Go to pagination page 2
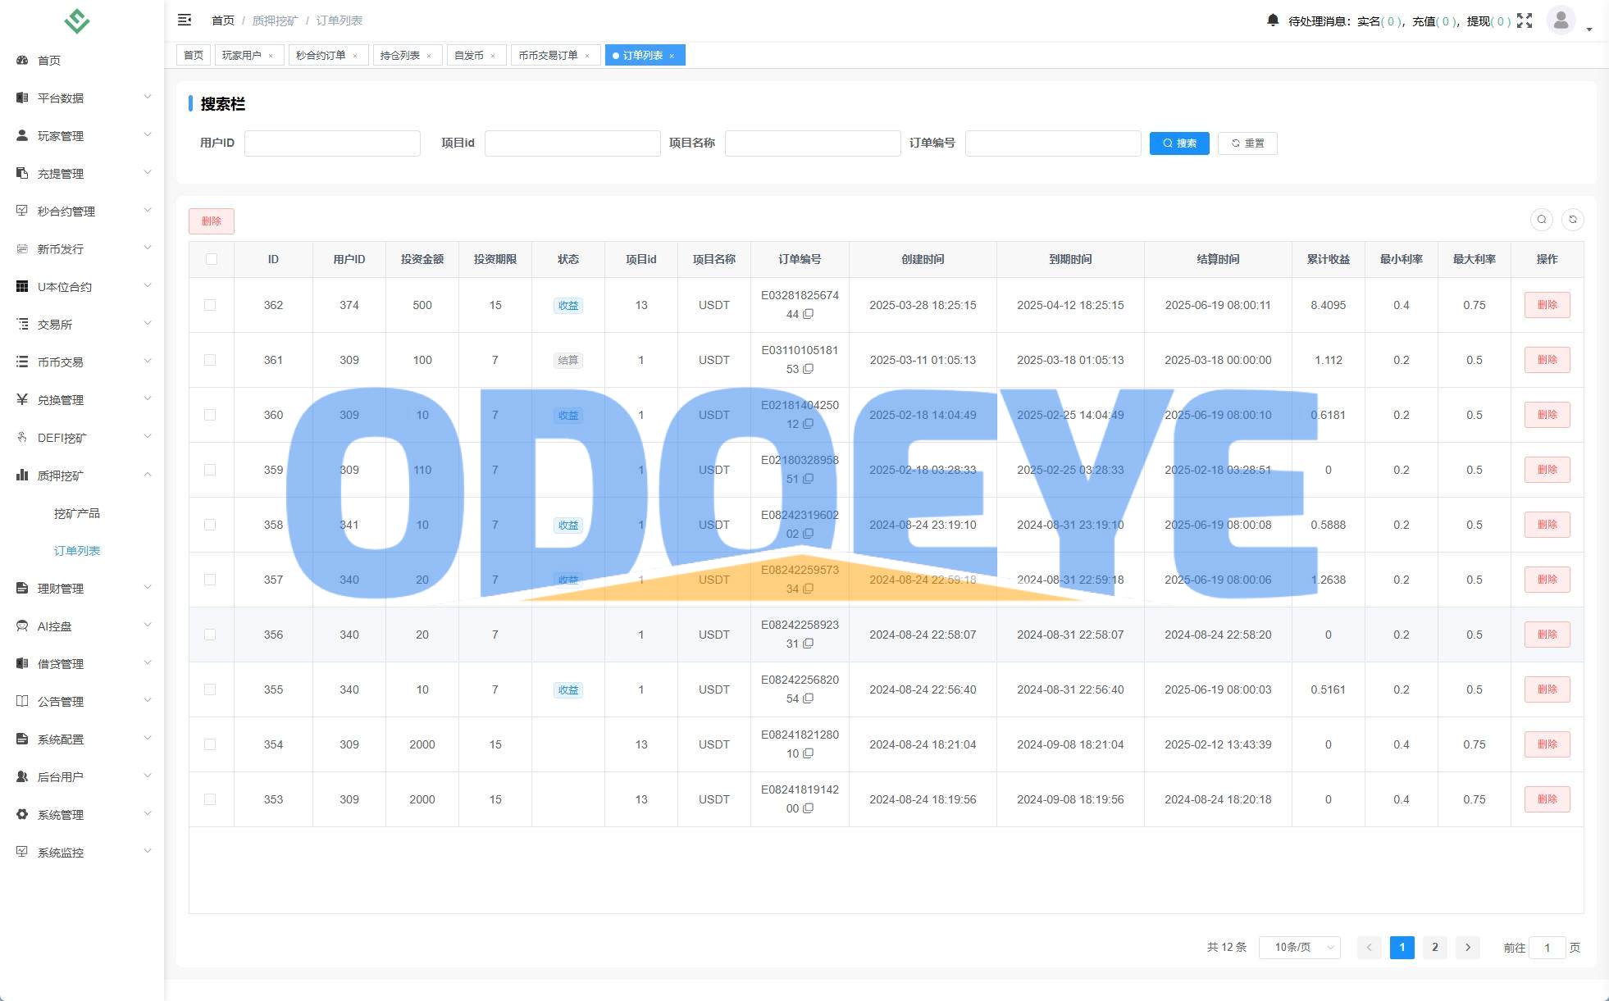This screenshot has height=1001, width=1609. pyautogui.click(x=1434, y=947)
